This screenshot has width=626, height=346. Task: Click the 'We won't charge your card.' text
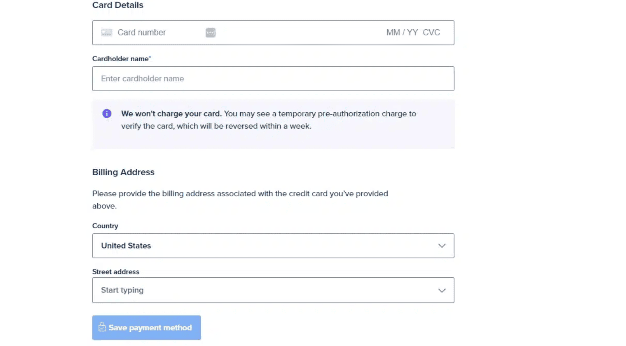[171, 114]
